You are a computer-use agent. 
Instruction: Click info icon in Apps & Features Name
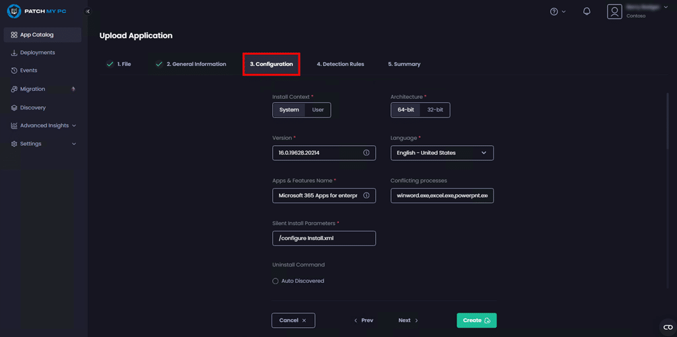tap(366, 196)
